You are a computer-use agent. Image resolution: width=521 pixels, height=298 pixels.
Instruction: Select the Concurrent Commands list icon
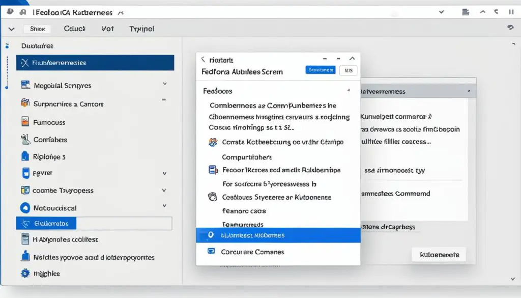click(x=211, y=251)
